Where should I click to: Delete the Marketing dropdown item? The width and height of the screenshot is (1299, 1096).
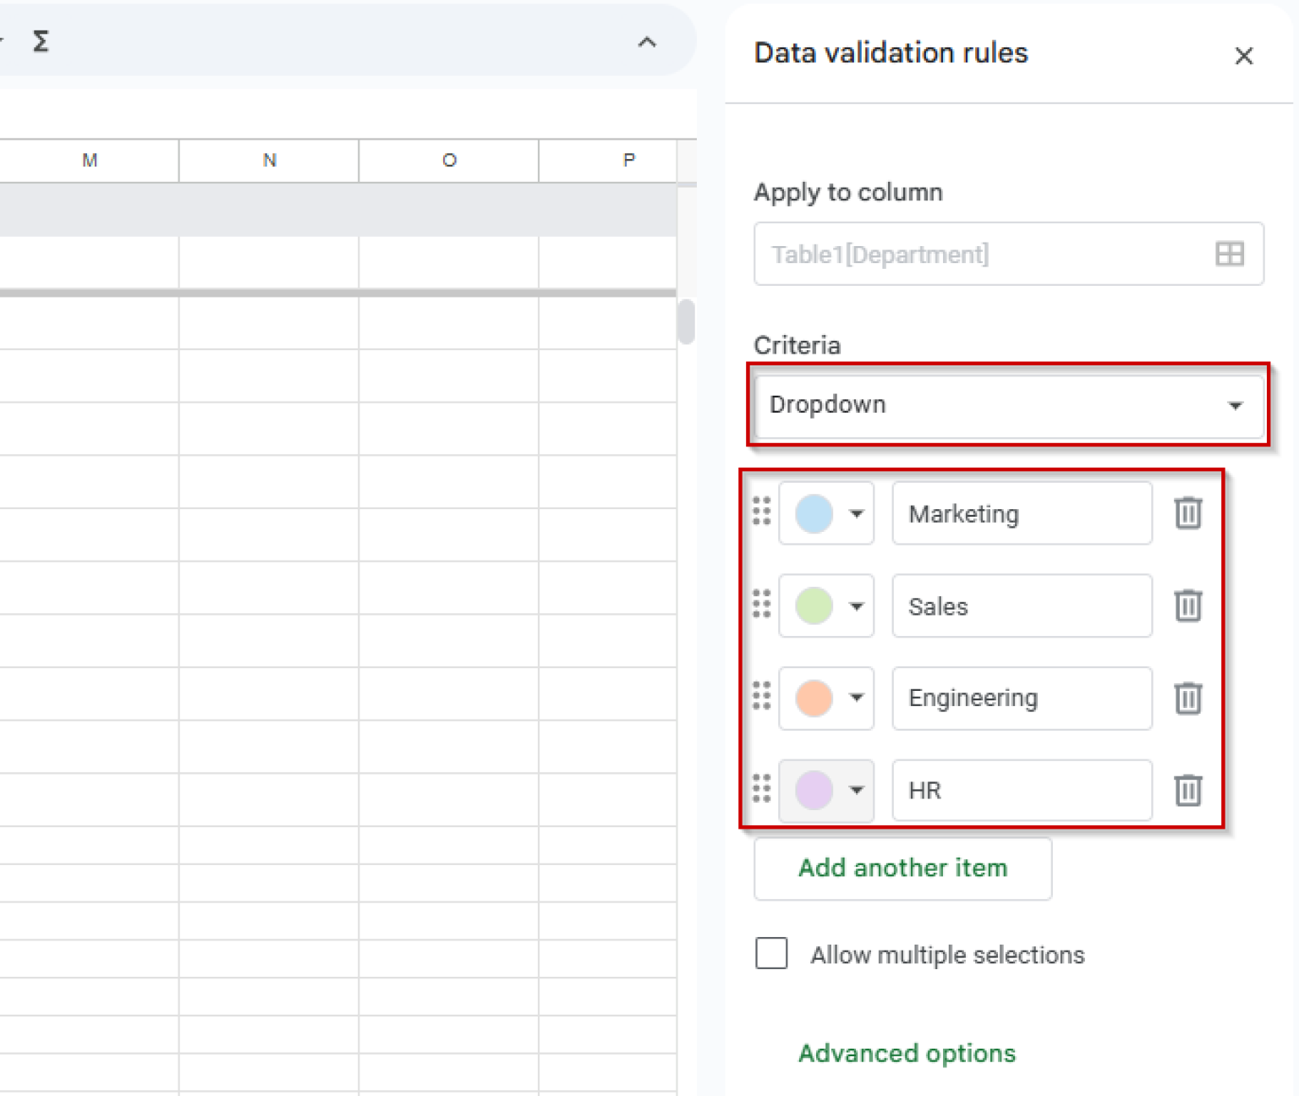(1187, 512)
